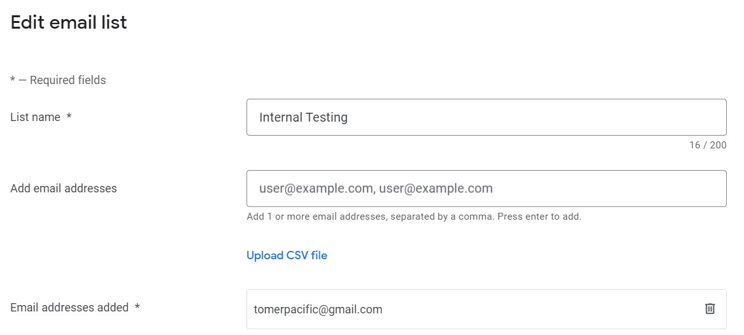744x335 pixels.
Task: Click the "Email addresses added" label
Action: point(69,308)
